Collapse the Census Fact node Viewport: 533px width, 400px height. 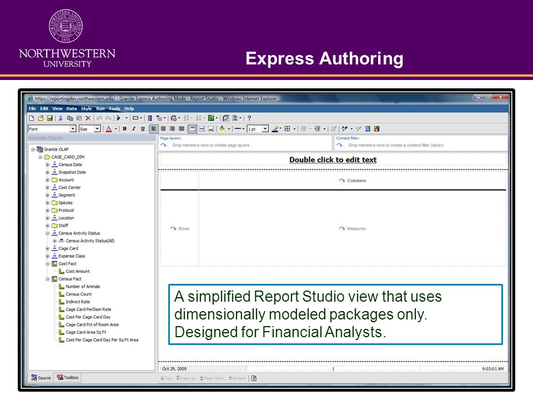point(48,279)
